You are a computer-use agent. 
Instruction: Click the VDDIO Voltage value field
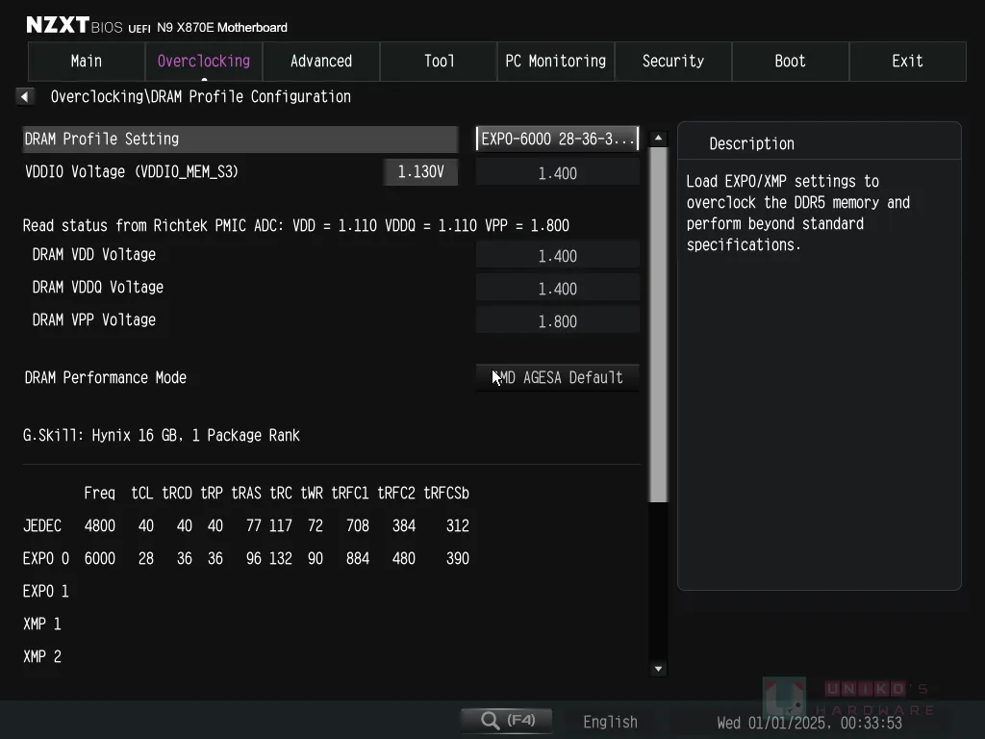pyautogui.click(x=558, y=173)
